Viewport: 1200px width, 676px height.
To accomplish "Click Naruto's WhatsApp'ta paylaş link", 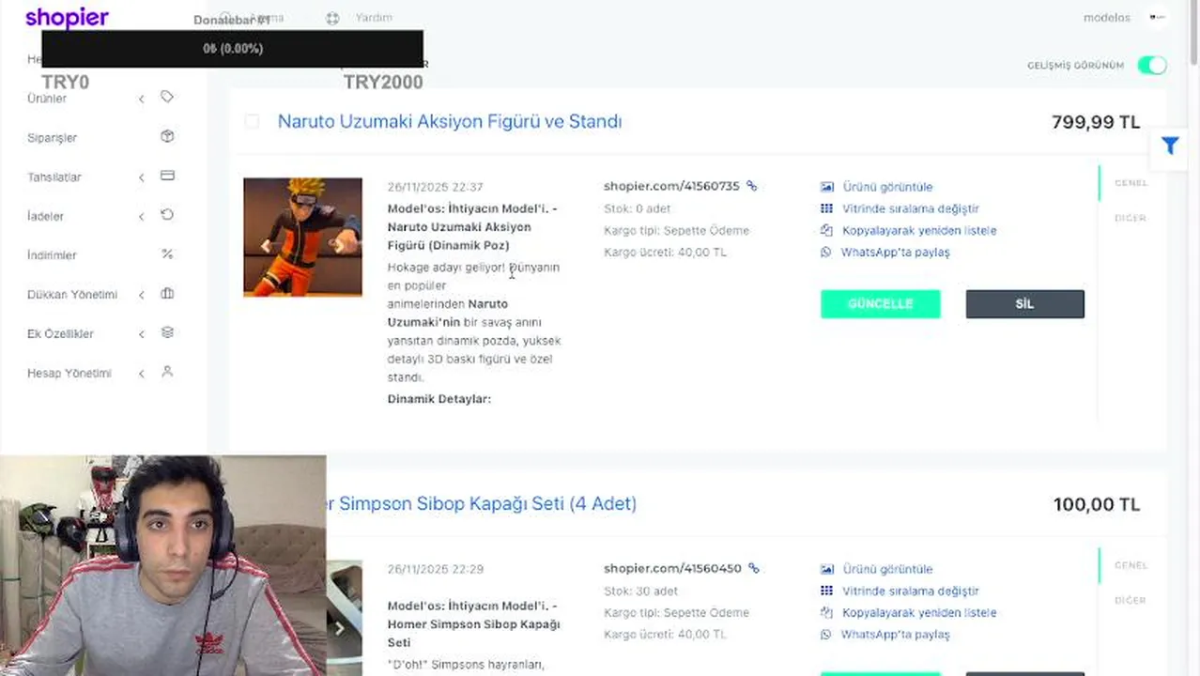I will (x=895, y=252).
